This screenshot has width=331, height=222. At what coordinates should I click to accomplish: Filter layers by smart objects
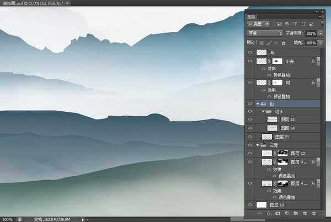(311, 24)
